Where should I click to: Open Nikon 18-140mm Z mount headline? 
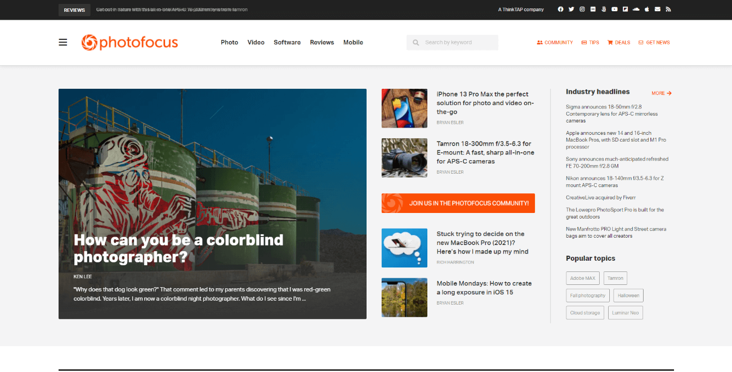[x=615, y=182]
